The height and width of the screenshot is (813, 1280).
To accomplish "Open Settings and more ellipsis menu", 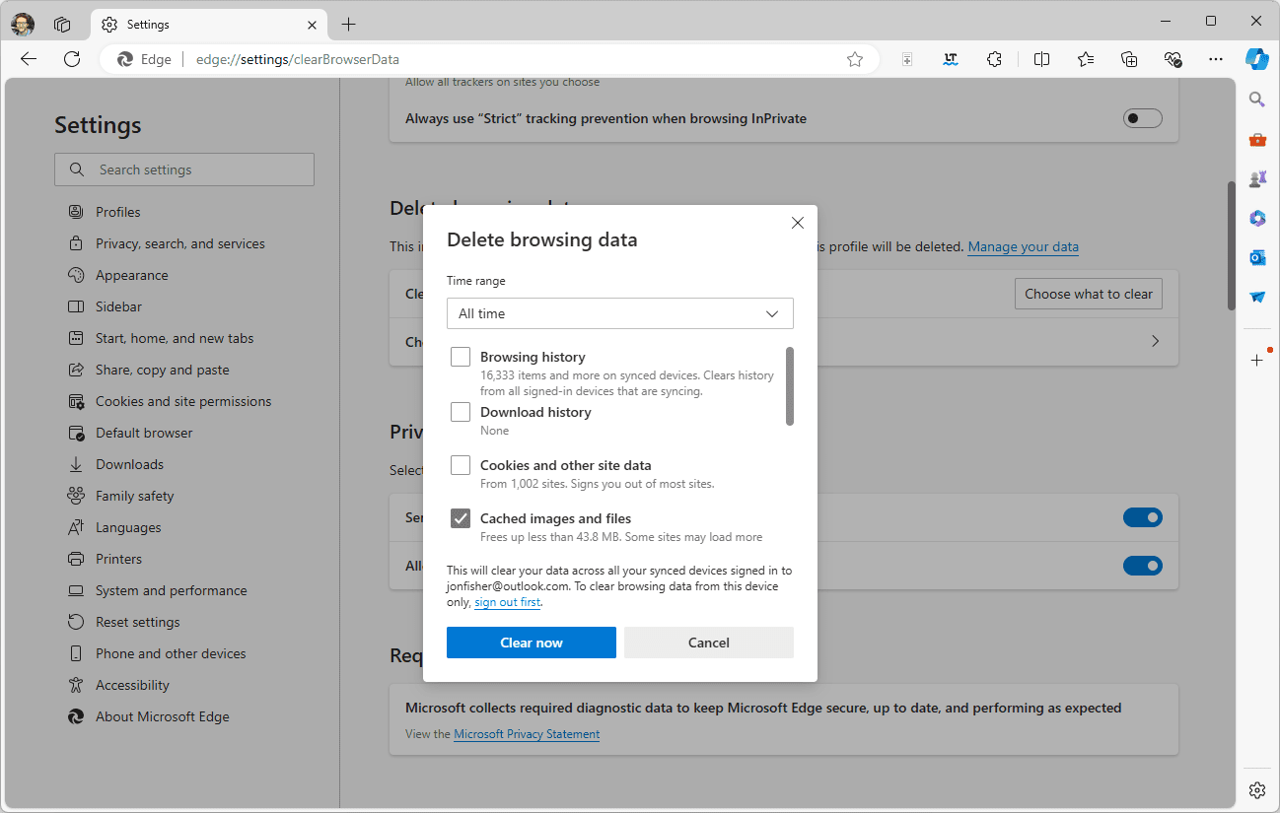I will coord(1216,59).
